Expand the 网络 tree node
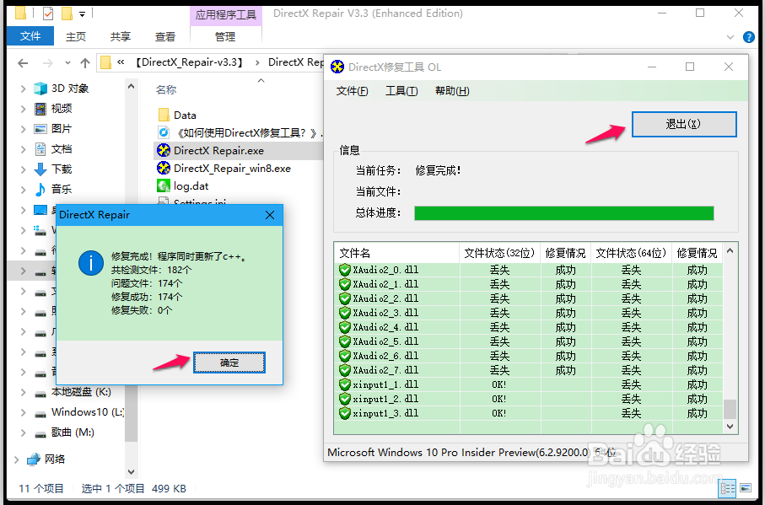The width and height of the screenshot is (765, 505). point(16,459)
